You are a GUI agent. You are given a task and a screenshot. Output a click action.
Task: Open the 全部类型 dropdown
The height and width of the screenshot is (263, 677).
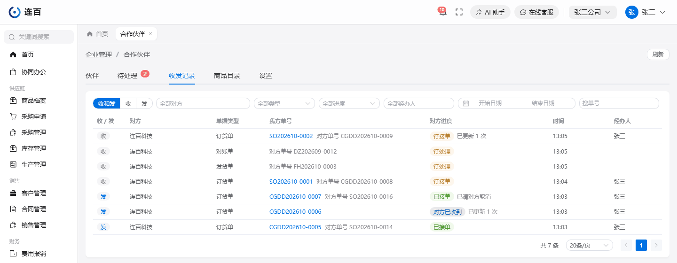tap(284, 103)
